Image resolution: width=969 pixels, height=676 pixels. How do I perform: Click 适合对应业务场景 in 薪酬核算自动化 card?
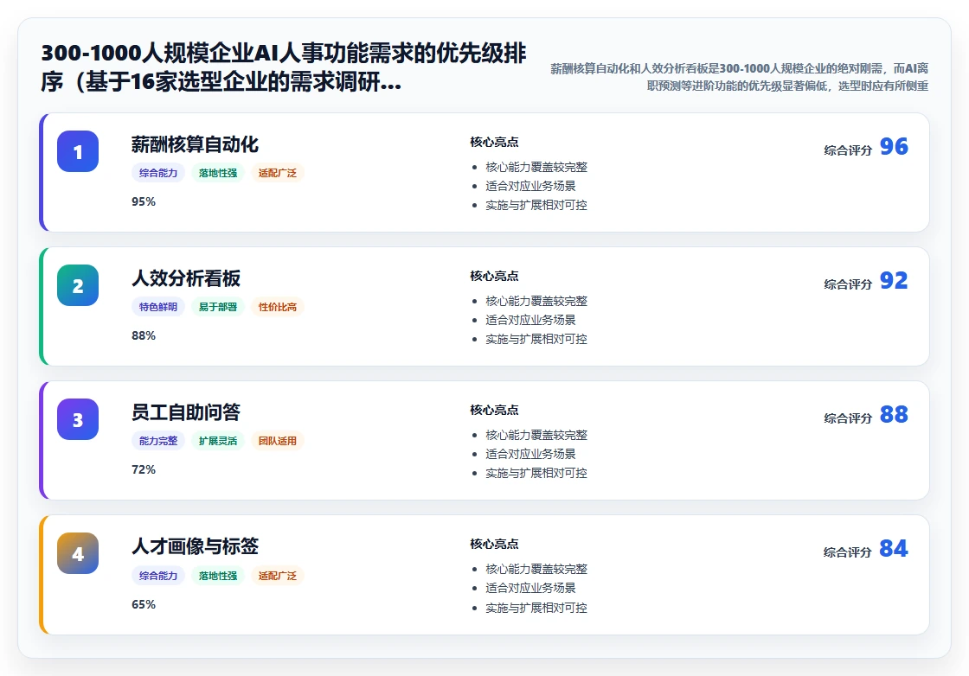point(530,186)
